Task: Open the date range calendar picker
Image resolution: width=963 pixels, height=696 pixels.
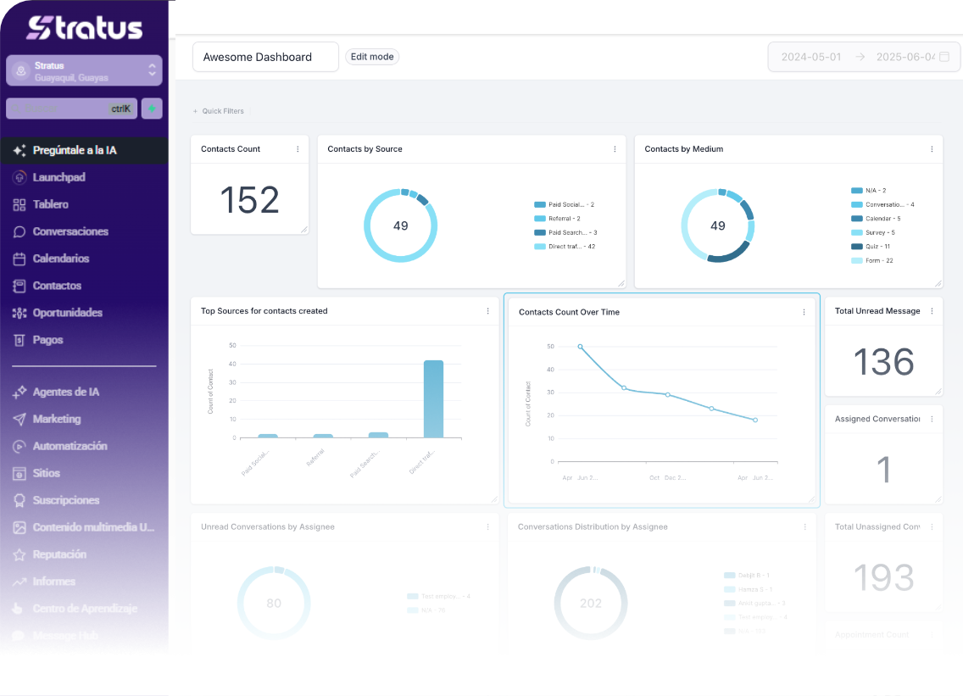Action: (x=944, y=57)
